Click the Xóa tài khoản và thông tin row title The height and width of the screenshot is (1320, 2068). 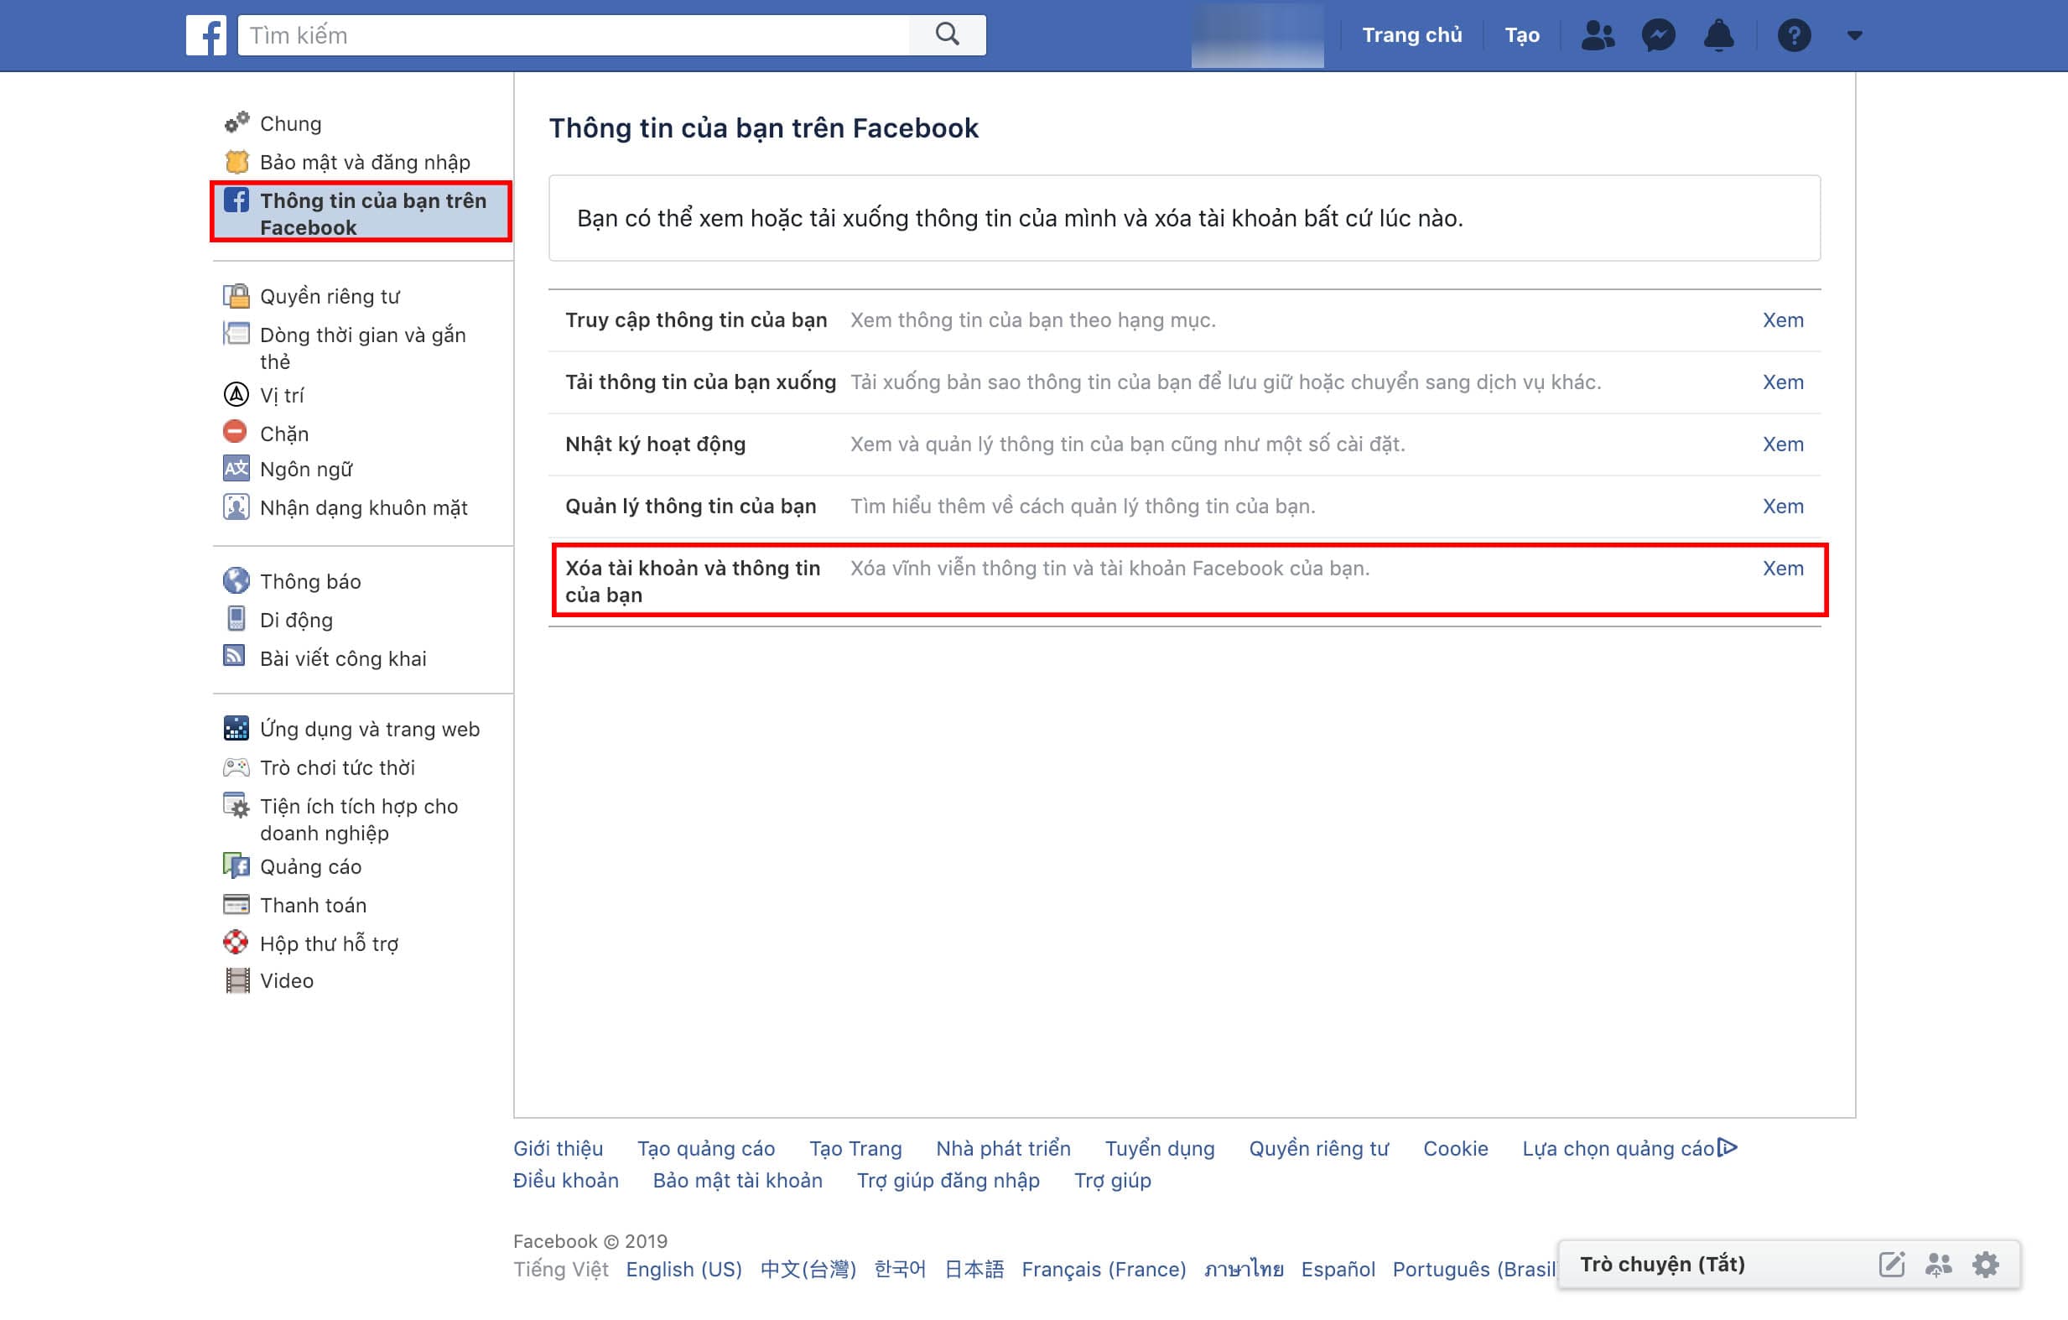point(692,581)
